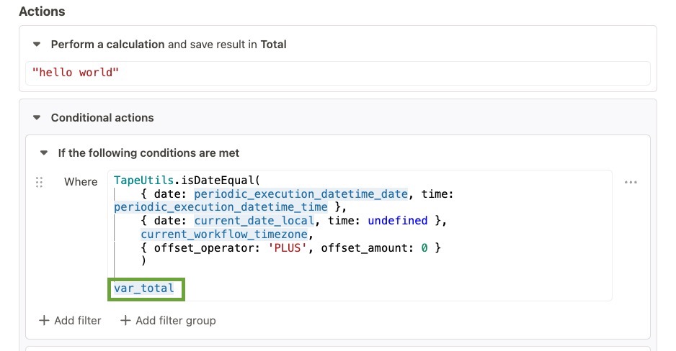This screenshot has width=676, height=351.
Task: Click the periodic_execution_datetime_time token
Action: (219, 207)
